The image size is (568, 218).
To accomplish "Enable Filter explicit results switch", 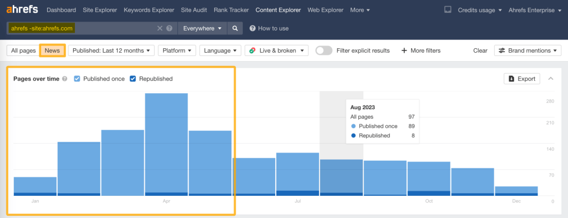I will coord(324,50).
